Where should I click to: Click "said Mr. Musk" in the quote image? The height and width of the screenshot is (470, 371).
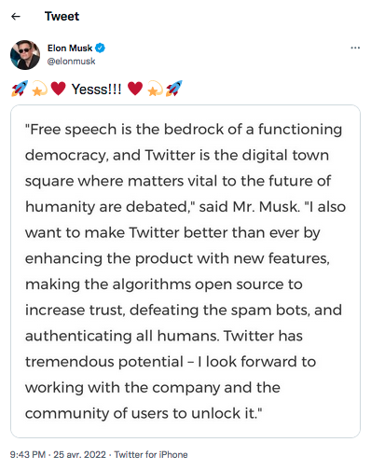tap(249, 207)
